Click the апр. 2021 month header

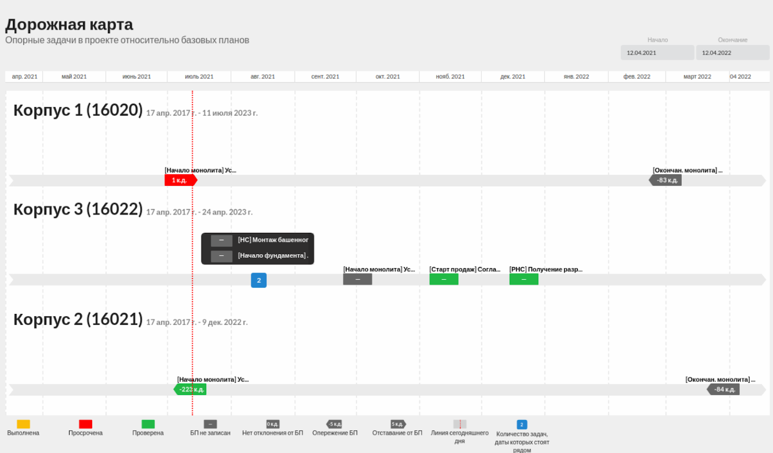[24, 77]
